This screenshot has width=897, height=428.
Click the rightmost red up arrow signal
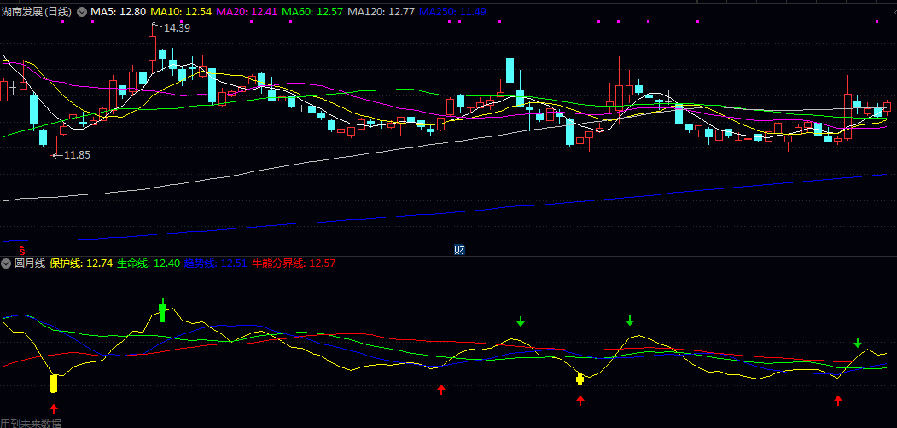tap(838, 400)
